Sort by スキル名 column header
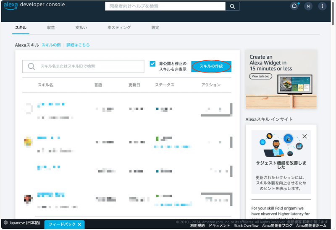Viewport: 336px width, 230px height. pos(45,85)
